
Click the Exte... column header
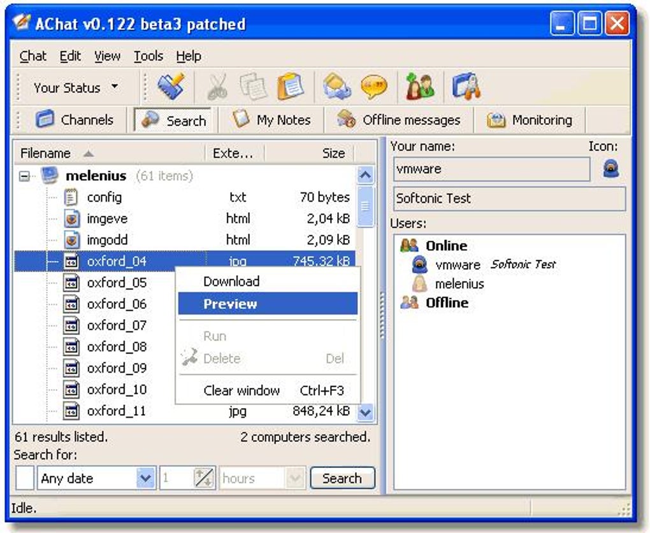pos(235,153)
